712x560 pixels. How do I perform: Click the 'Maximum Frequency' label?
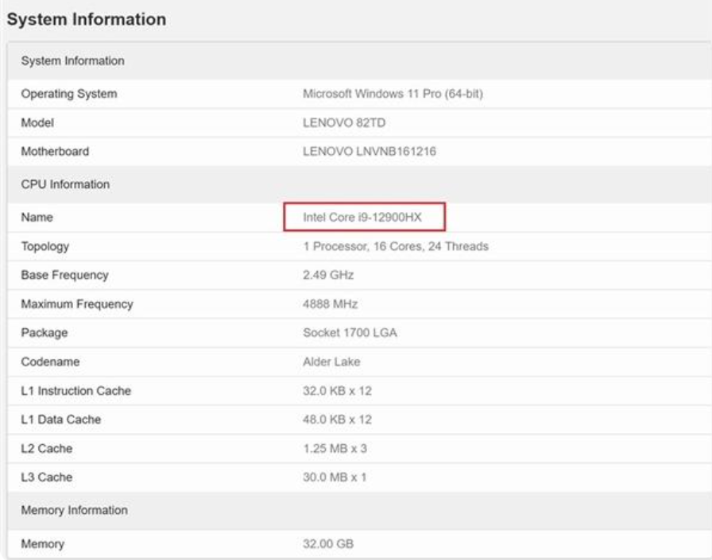(77, 304)
